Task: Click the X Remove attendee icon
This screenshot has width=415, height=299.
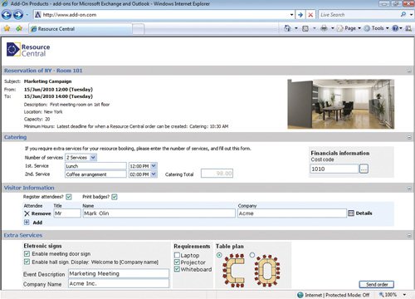Action: pos(27,213)
